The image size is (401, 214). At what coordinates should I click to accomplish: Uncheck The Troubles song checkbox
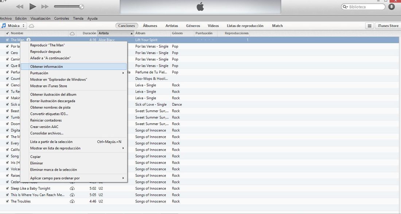coord(7,201)
